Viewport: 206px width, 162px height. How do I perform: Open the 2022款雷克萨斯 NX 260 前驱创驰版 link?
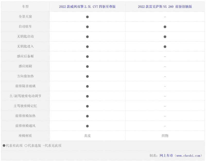click(x=165, y=7)
